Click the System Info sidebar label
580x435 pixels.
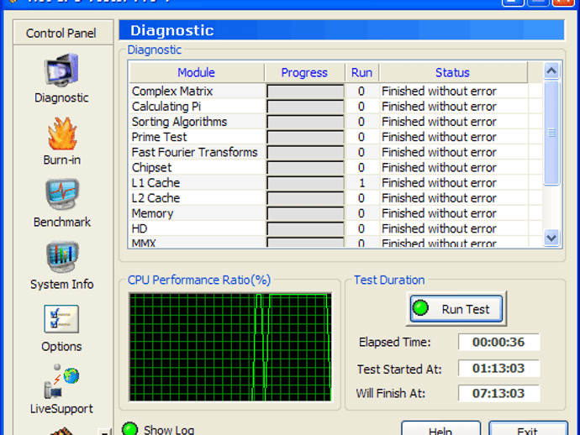point(61,284)
